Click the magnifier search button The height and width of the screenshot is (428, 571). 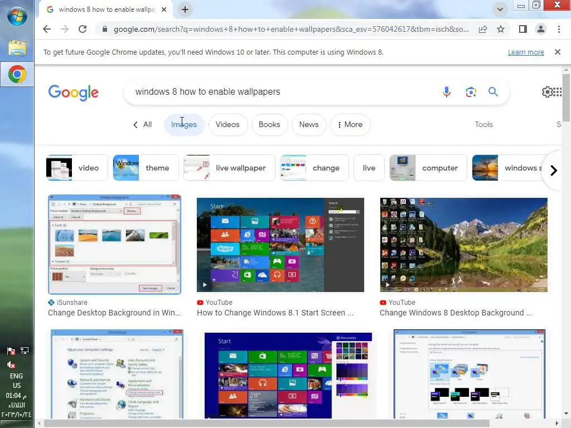[x=493, y=92]
